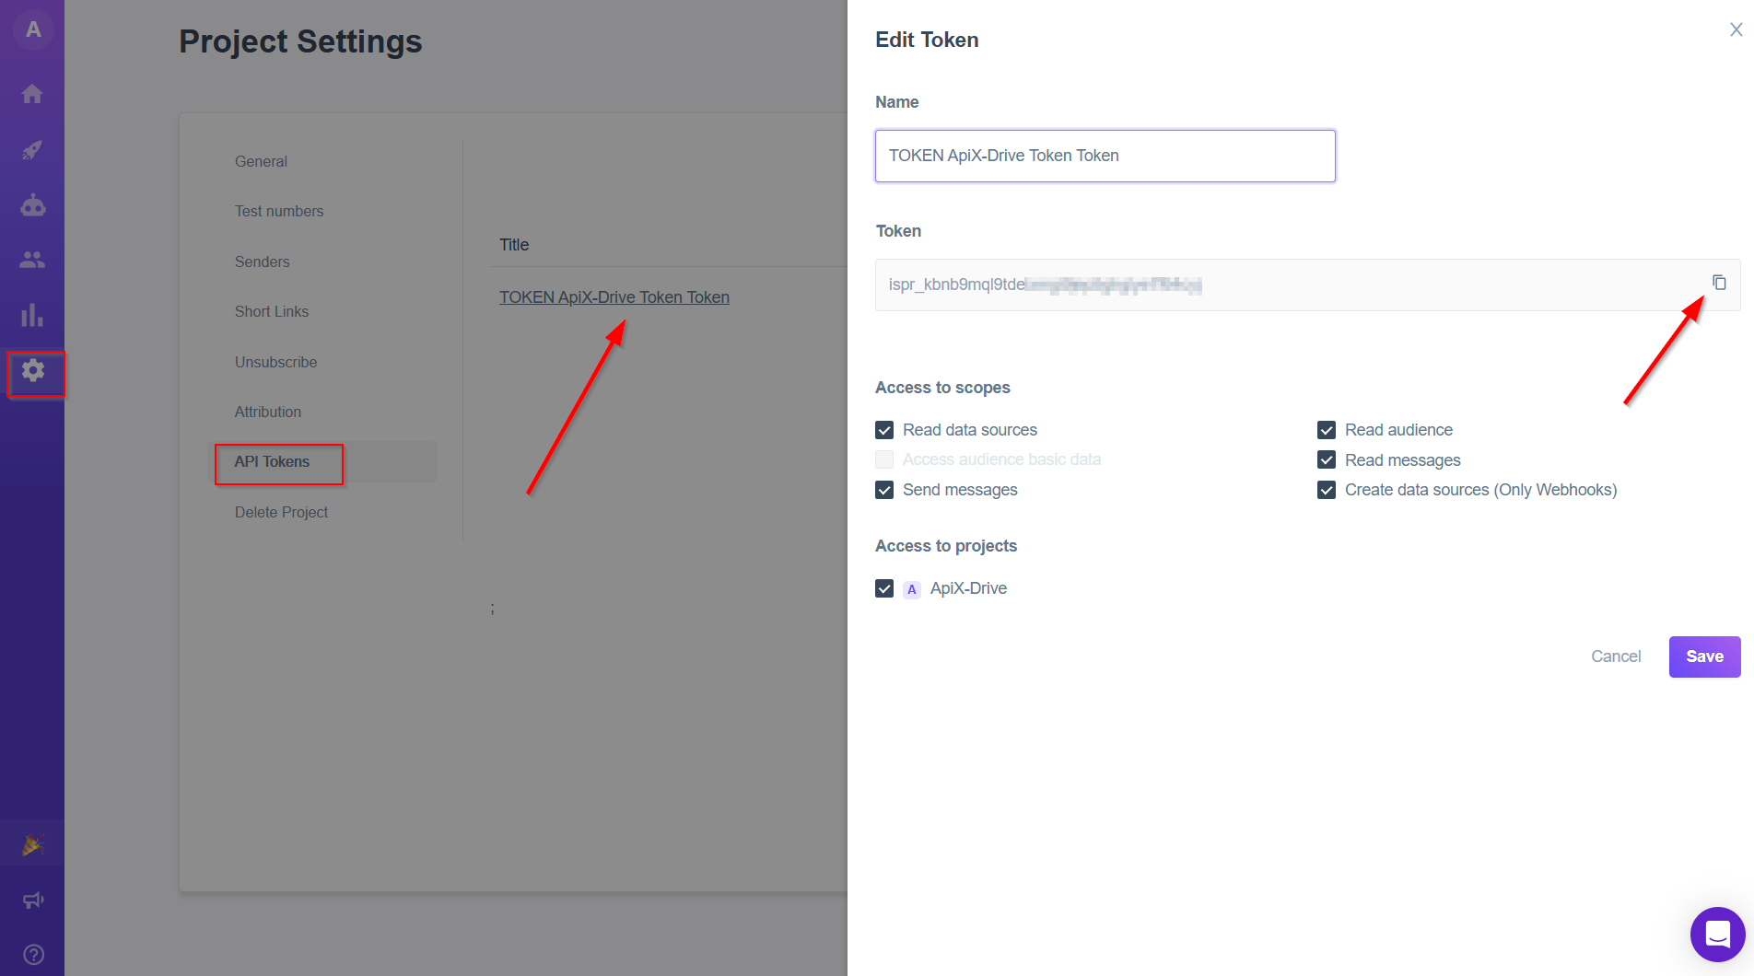Open the audience people icon

point(32,260)
